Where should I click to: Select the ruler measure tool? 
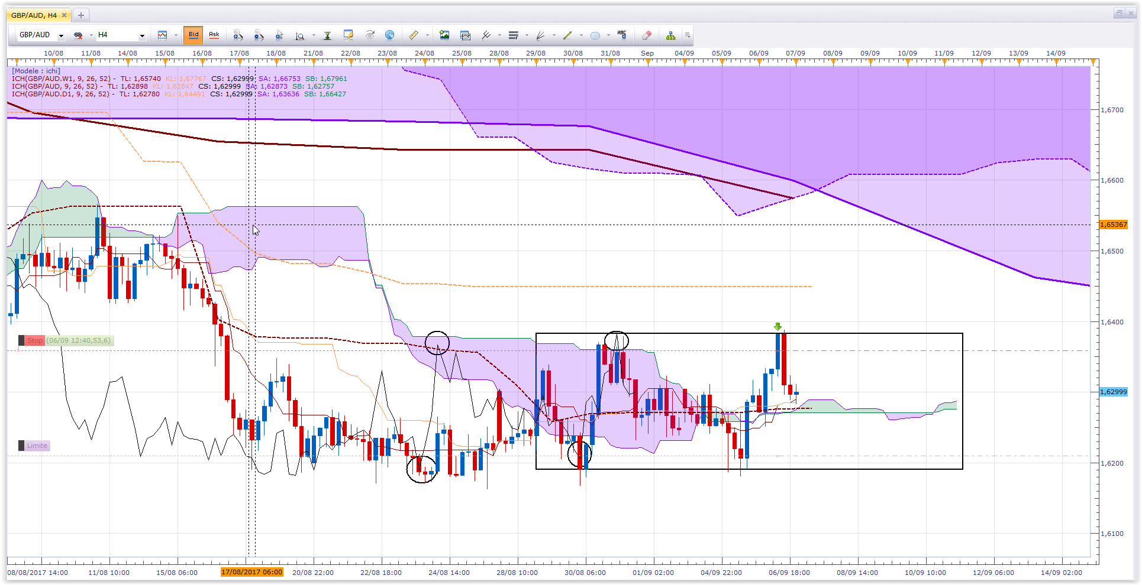[414, 35]
